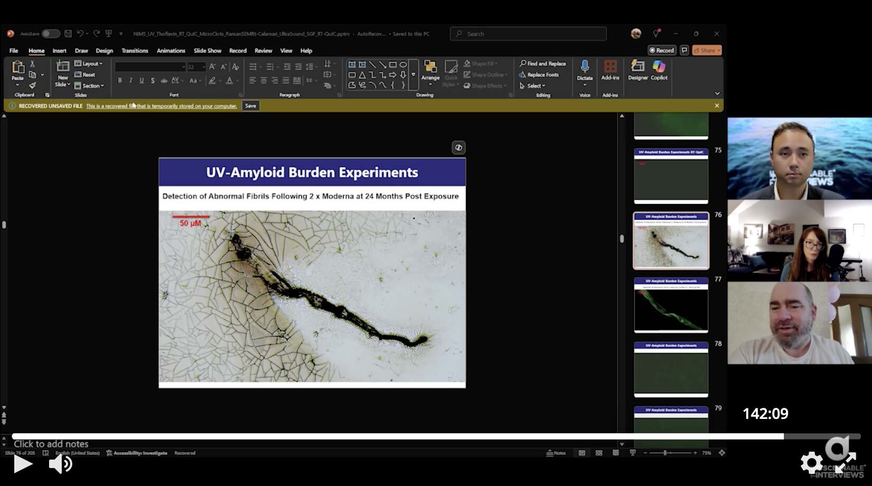Viewport: 872px width, 486px height.
Task: Select the Text Box shape
Action: pyautogui.click(x=352, y=64)
